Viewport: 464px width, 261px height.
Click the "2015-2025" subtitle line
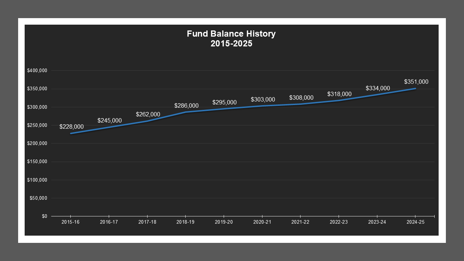click(x=231, y=43)
